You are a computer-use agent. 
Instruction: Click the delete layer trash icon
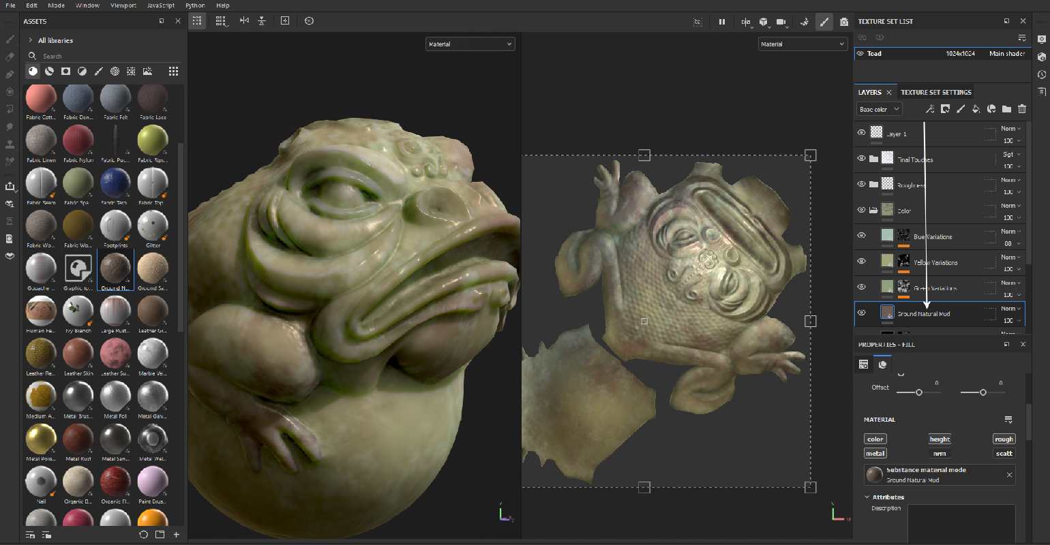1021,109
